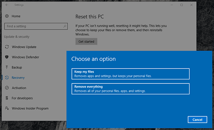The image size is (214, 130).
Task: Select Activation in the sidebar
Action: [x=19, y=88]
